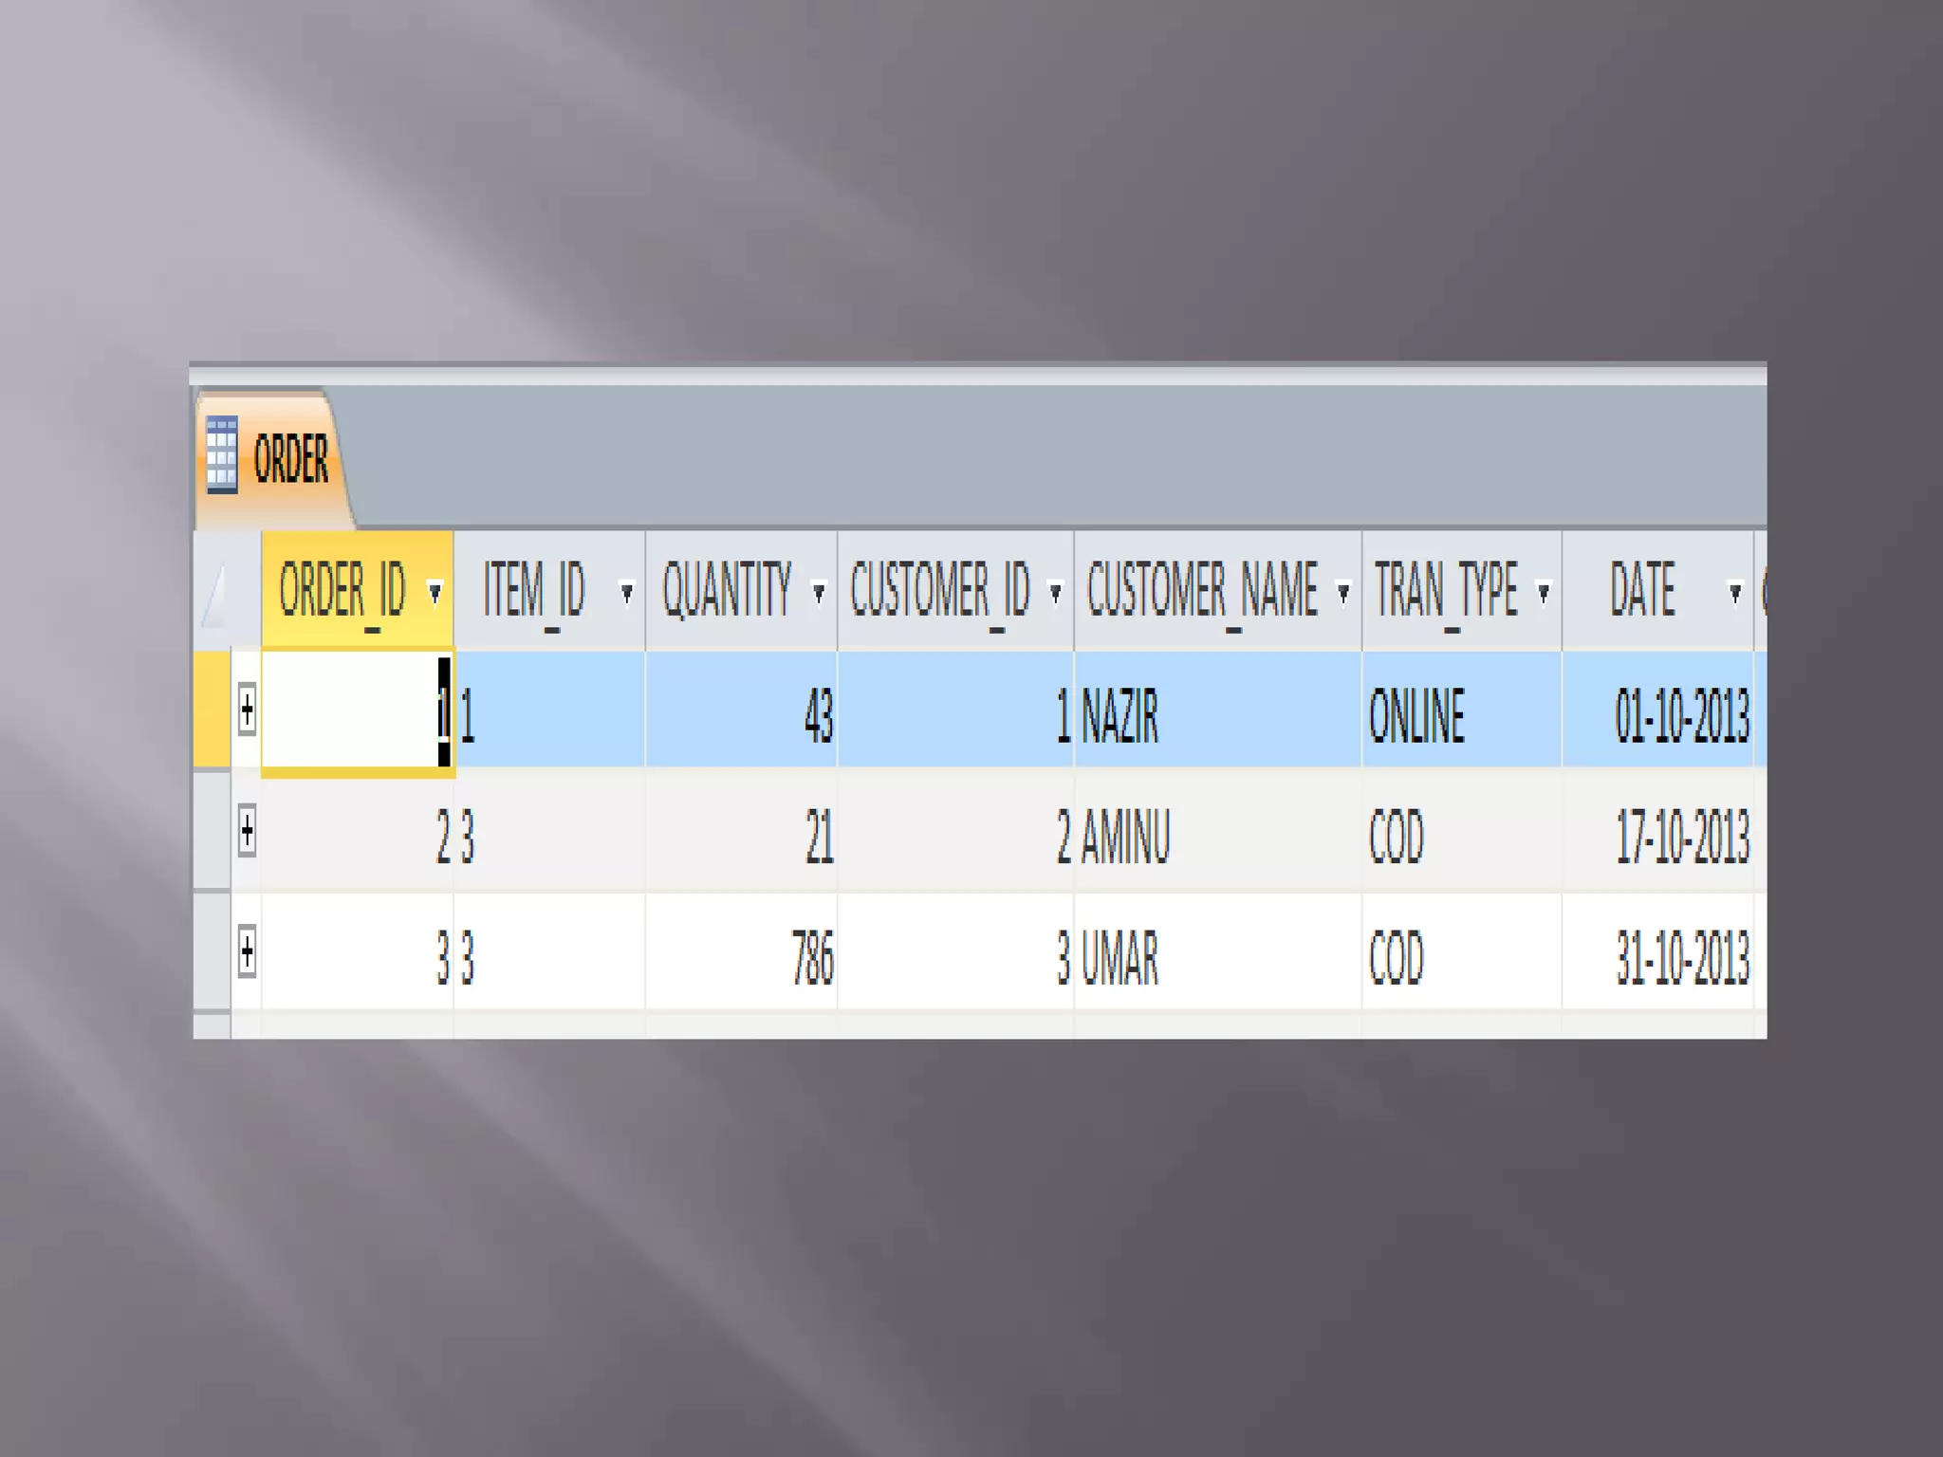The image size is (1943, 1457).
Task: Open TRAN_TYPE column dropdown arrow
Action: (x=1544, y=593)
